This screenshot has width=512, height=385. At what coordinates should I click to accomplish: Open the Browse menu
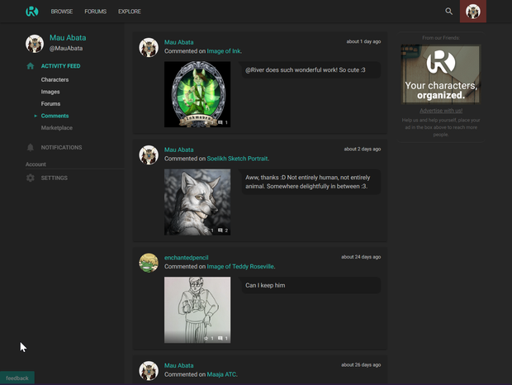[62, 12]
